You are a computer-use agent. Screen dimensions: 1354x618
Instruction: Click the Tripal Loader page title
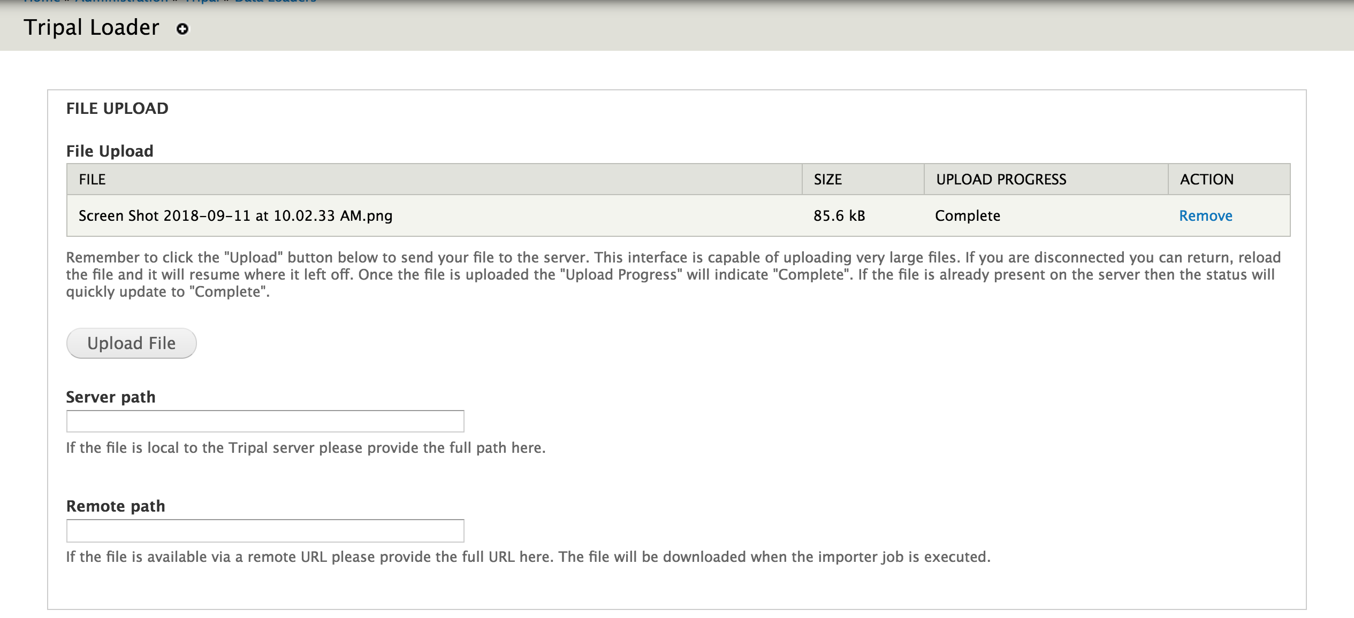(92, 27)
